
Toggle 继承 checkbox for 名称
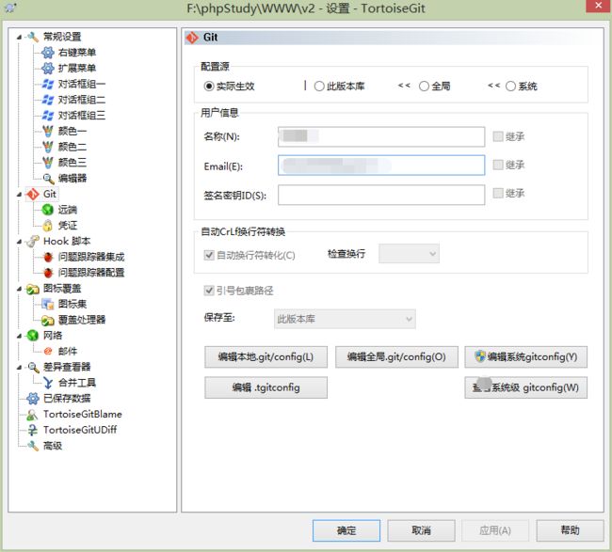(x=498, y=136)
